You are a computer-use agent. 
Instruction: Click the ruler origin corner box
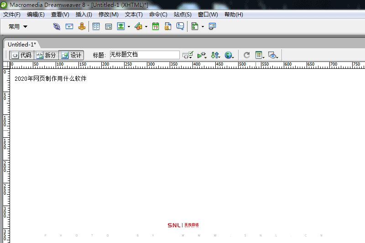pyautogui.click(x=6, y=65)
